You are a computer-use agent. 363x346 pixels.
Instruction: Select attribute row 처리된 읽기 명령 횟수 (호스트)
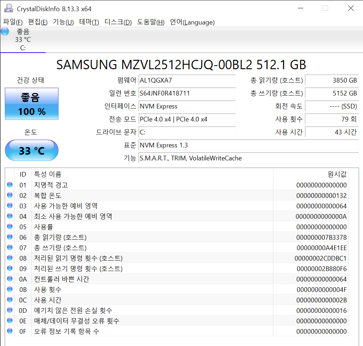click(177, 258)
